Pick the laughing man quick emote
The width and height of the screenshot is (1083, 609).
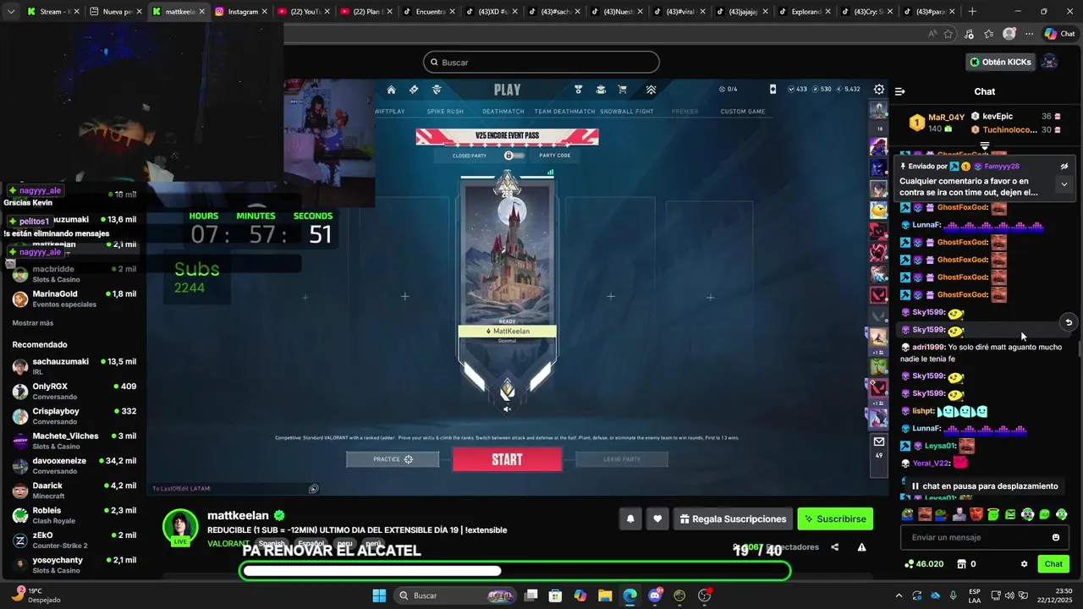point(925,514)
